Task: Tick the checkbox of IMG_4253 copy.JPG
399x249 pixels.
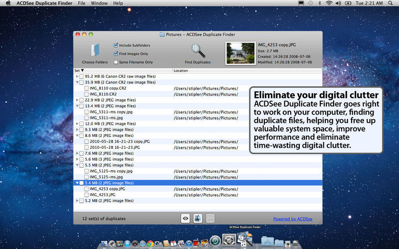Action: tap(86, 189)
